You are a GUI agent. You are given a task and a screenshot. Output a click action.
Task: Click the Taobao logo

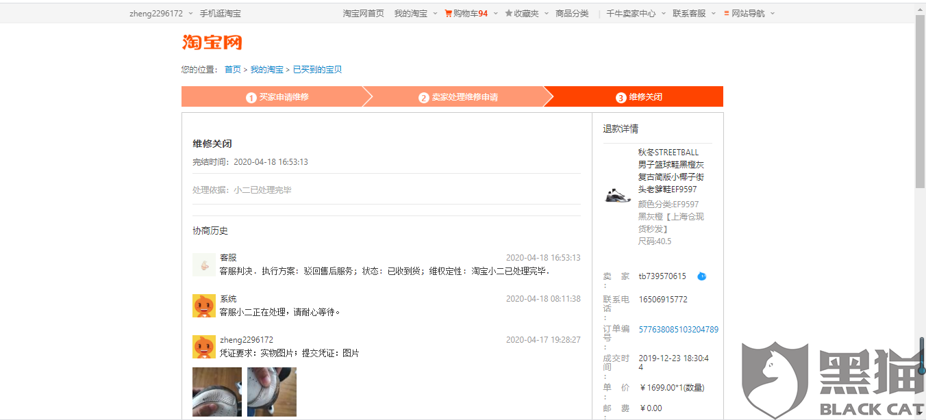pyautogui.click(x=212, y=42)
